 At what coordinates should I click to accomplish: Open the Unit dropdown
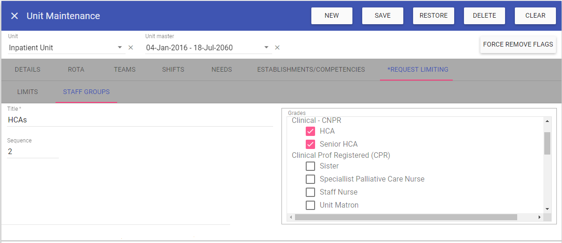[119, 47]
